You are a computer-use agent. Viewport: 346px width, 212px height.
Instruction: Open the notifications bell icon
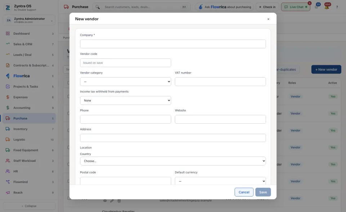point(327,6)
